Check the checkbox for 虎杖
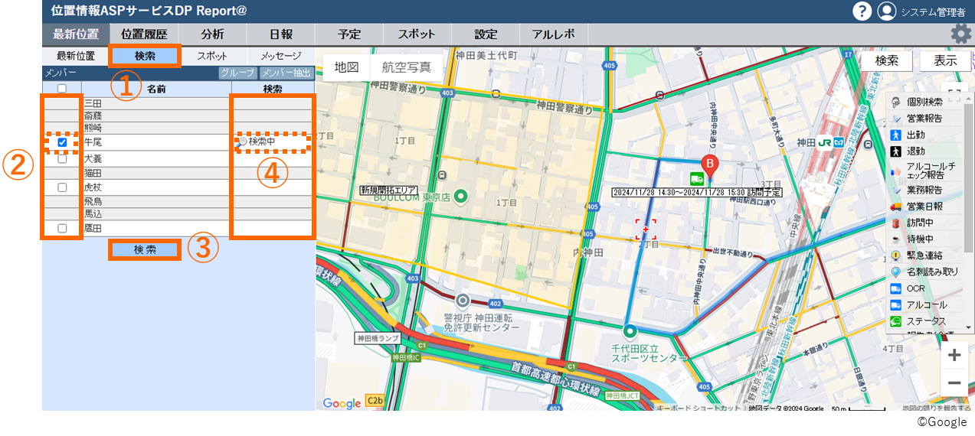975x436 pixels. [62, 187]
